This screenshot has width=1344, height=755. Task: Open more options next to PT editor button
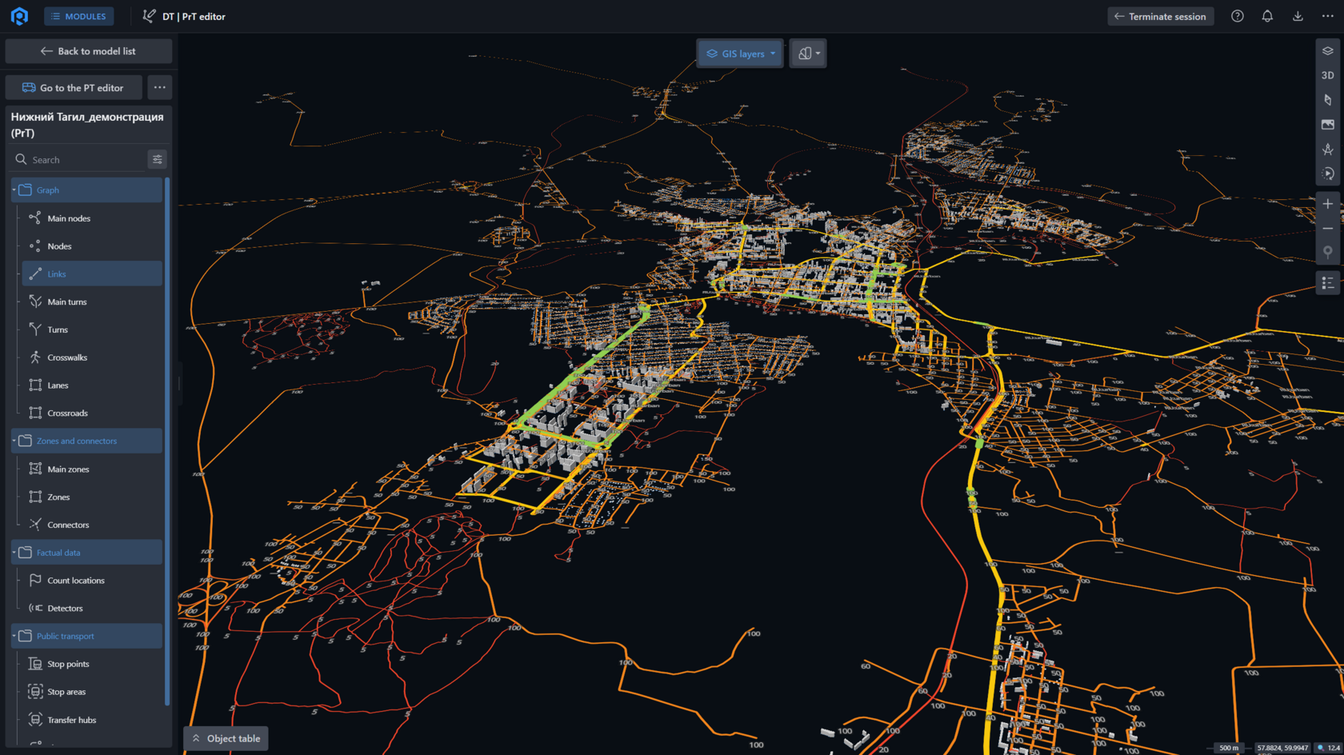tap(160, 87)
